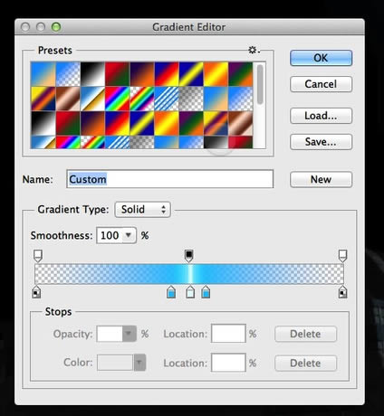Image resolution: width=384 pixels, height=416 pixels.
Task: Click OK to confirm the gradient
Action: tap(321, 58)
